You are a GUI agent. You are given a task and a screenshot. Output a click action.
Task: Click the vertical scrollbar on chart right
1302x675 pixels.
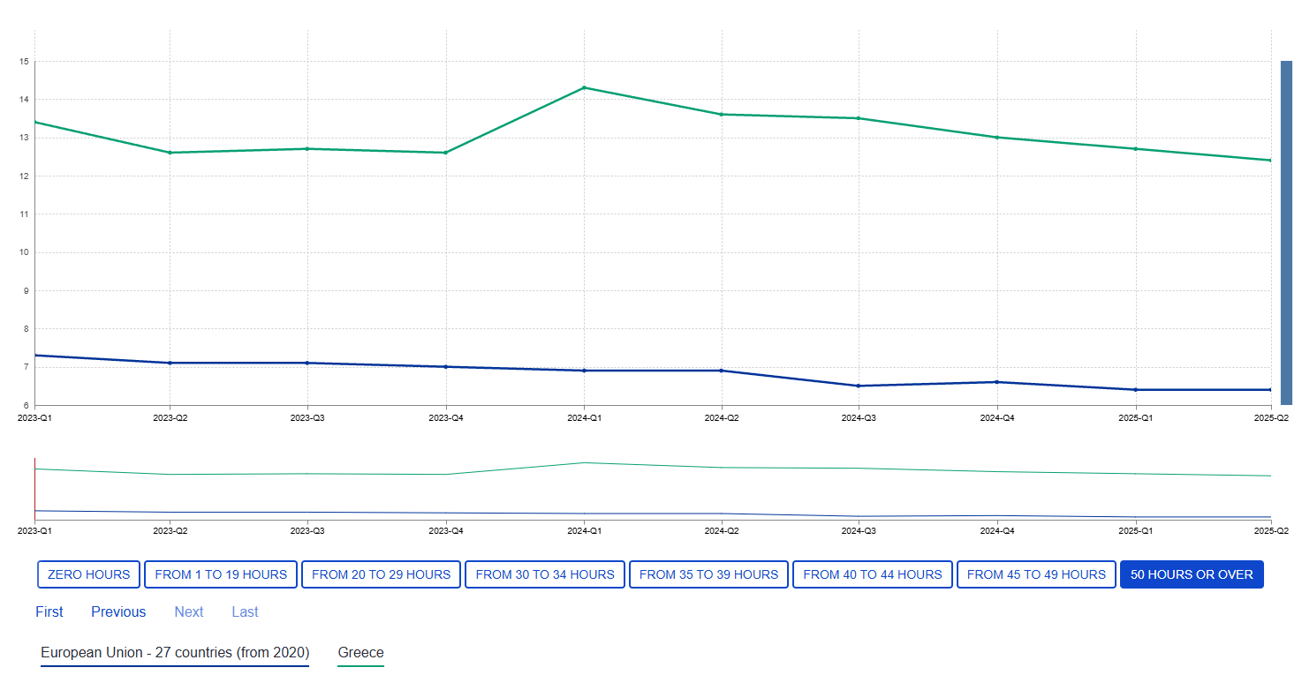pyautogui.click(x=1286, y=232)
